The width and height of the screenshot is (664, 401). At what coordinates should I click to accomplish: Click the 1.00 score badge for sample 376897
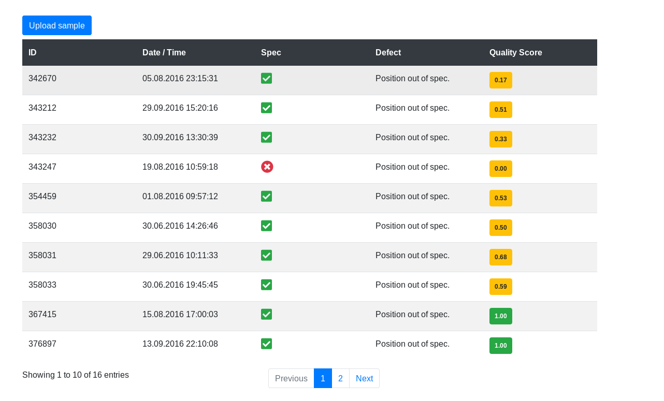[501, 346]
